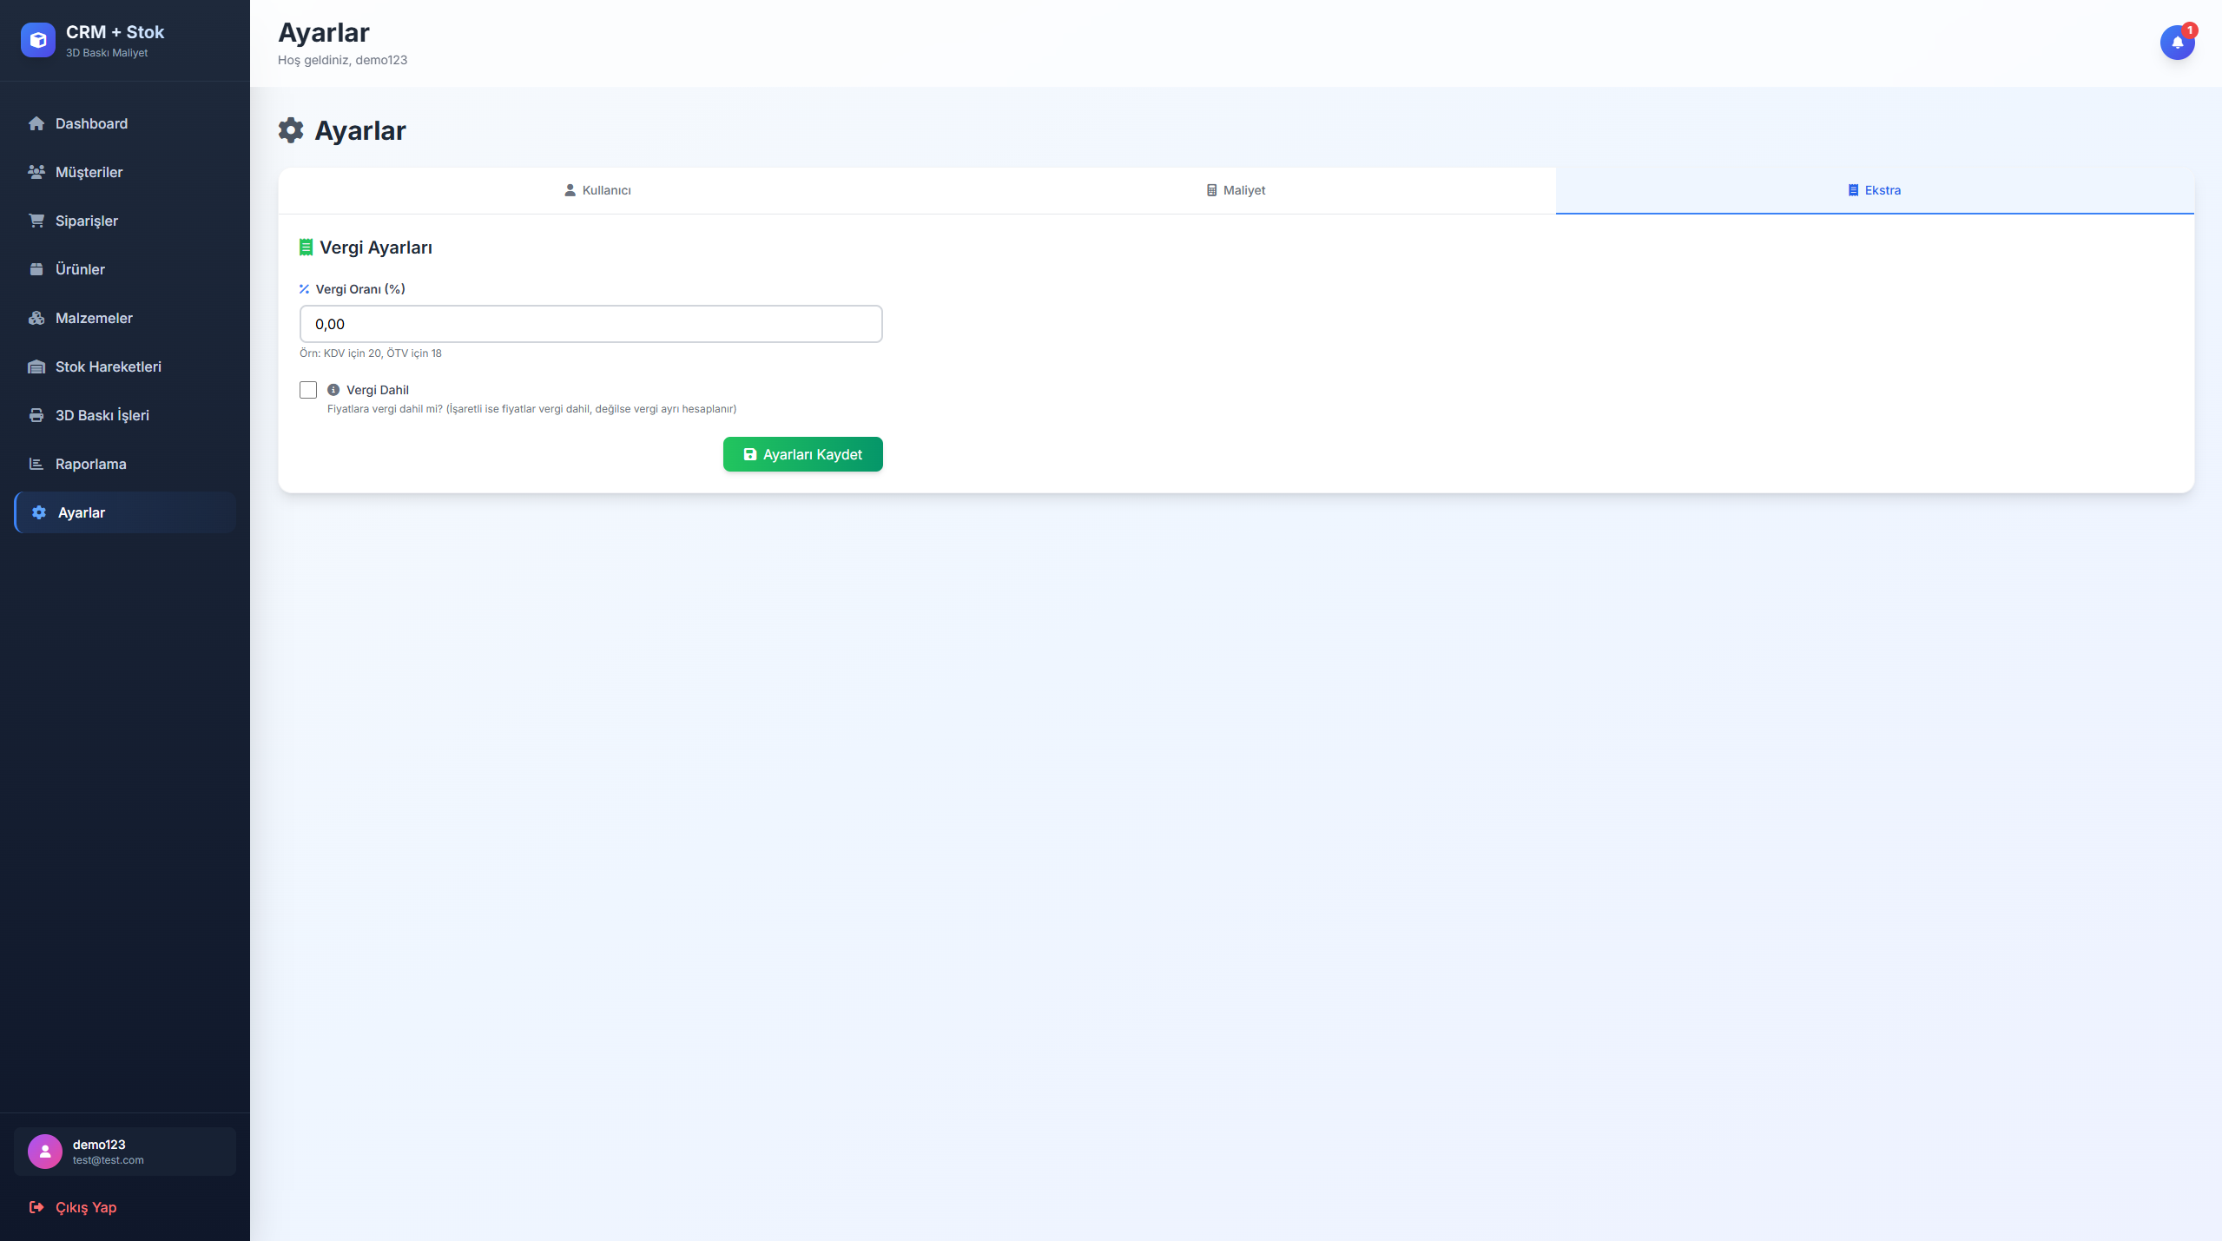Open Ayarlar in the sidebar

(x=82, y=512)
